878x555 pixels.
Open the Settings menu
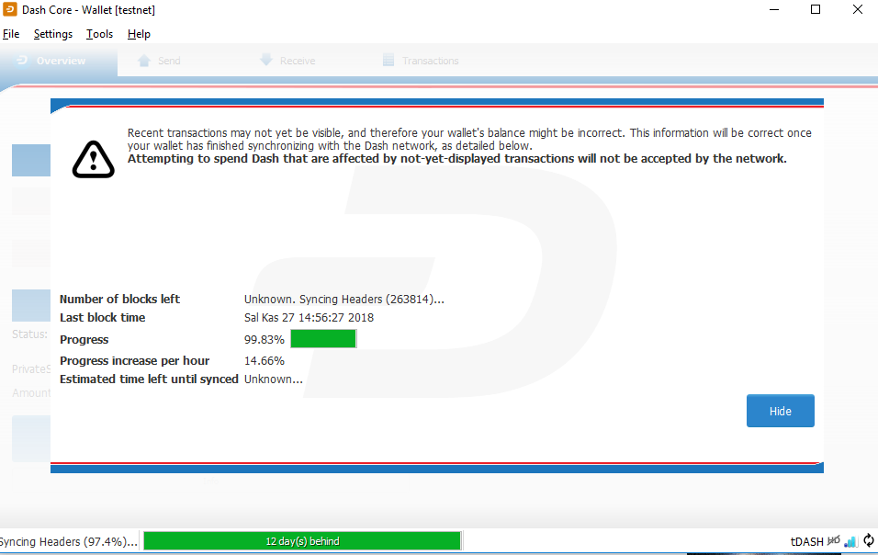[53, 34]
